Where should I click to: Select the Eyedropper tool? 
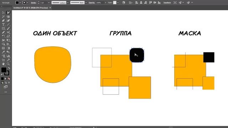coord(3,52)
